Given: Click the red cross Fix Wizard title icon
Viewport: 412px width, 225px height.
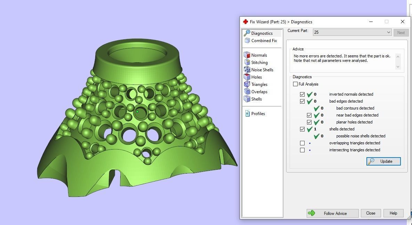Looking at the screenshot, I should pos(245,22).
